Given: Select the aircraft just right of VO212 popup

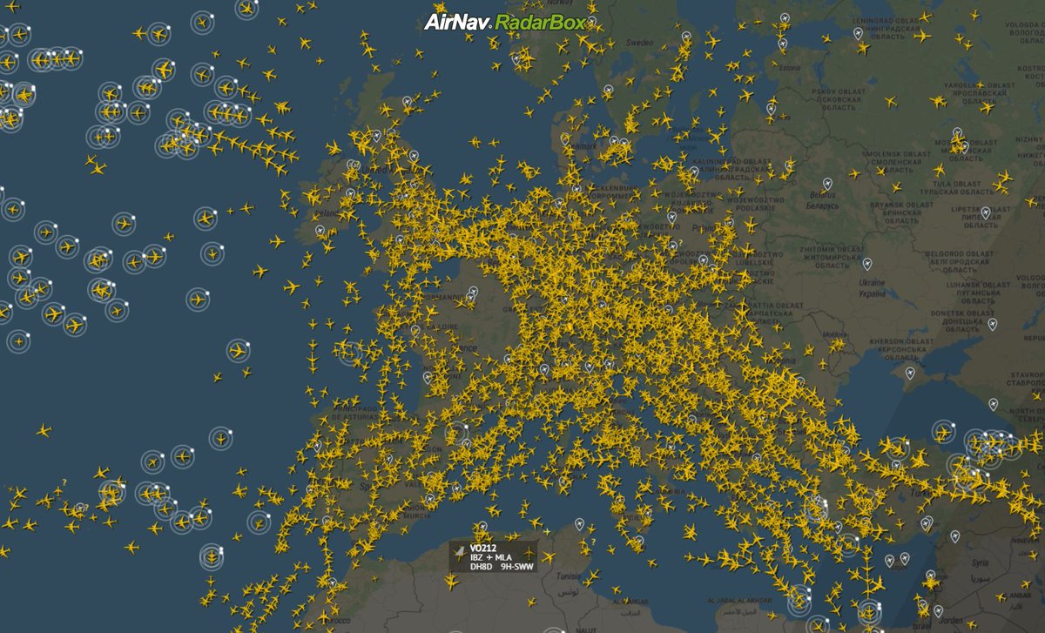Looking at the screenshot, I should pos(547,556).
